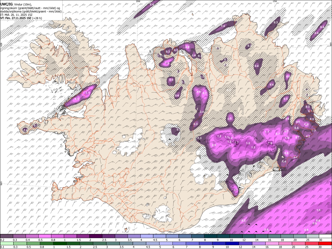Select the dark teal upper-row swatch labeled 8
332x249 pixels.
211,236
